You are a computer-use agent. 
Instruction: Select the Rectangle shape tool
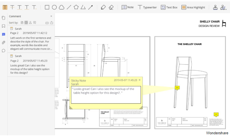click(x=47, y=7)
